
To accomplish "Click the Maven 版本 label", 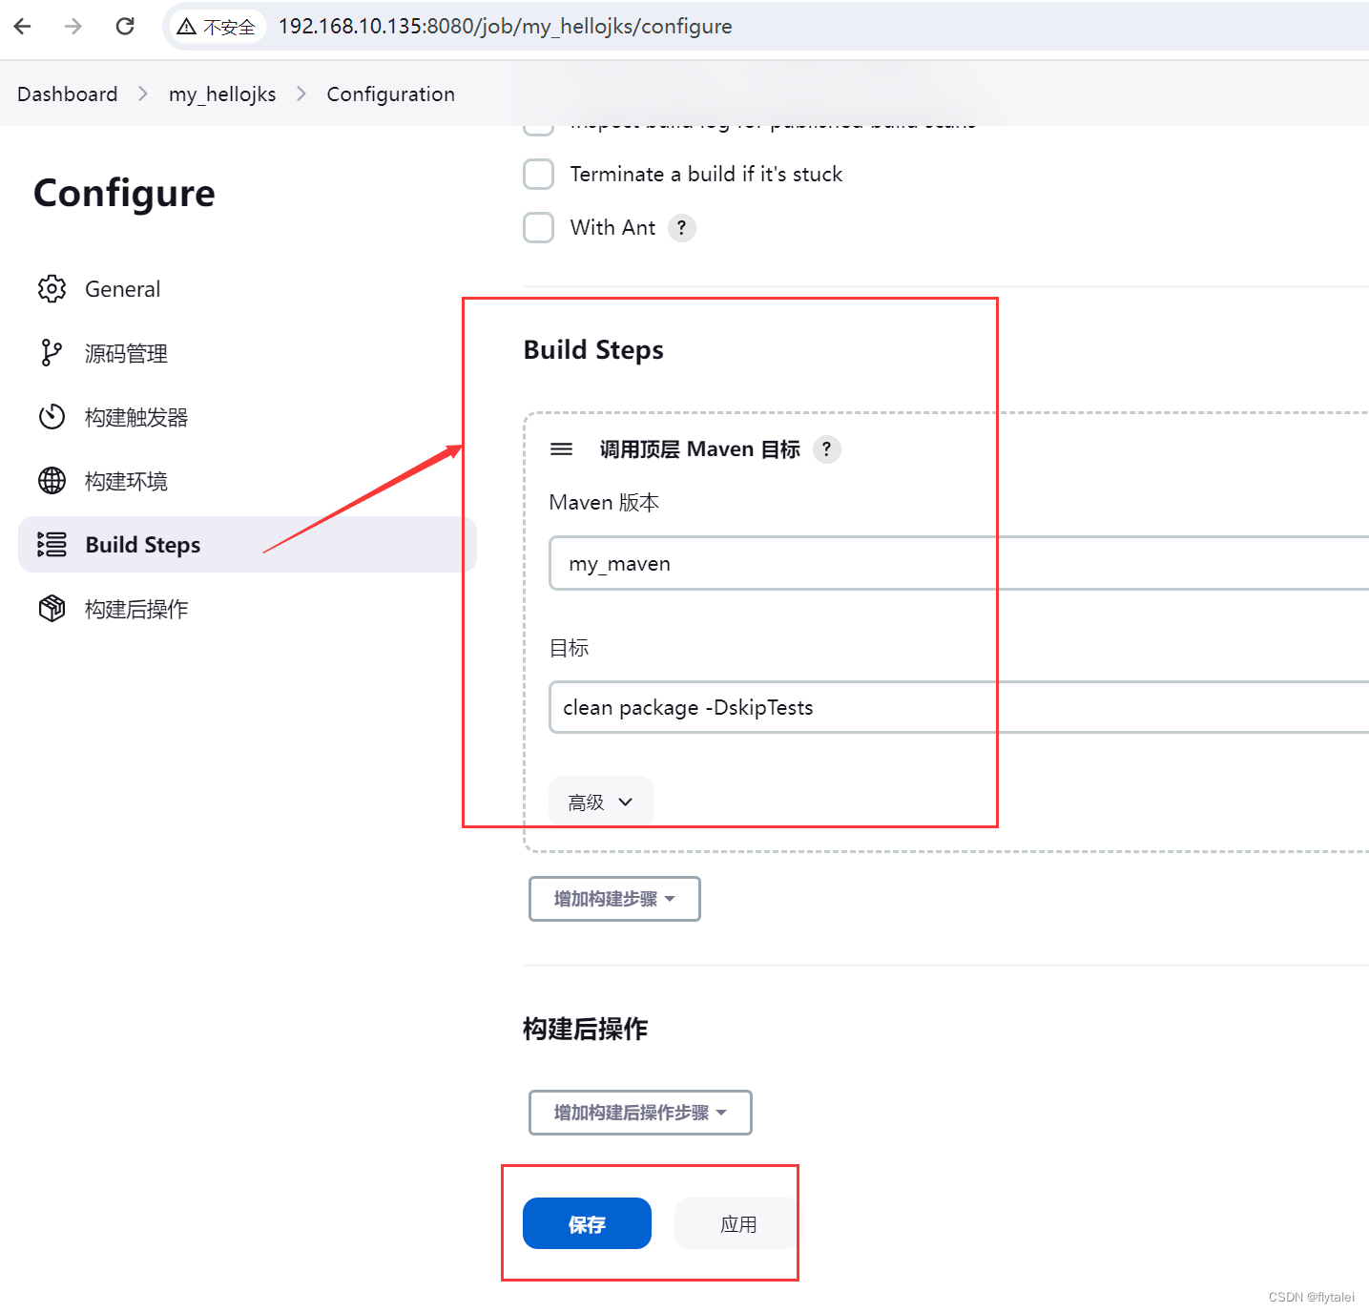I will tap(604, 503).
